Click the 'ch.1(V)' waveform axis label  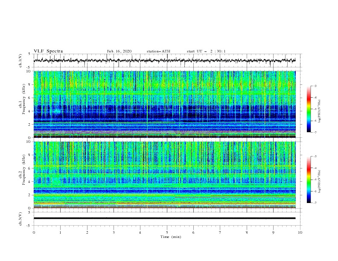click(20, 61)
